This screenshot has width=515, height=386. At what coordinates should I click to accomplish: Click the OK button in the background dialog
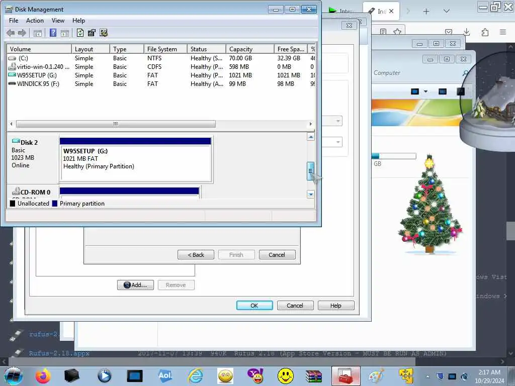[x=254, y=305]
